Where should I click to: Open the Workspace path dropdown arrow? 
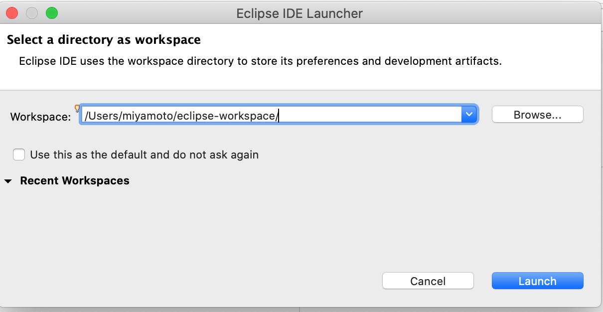click(469, 115)
